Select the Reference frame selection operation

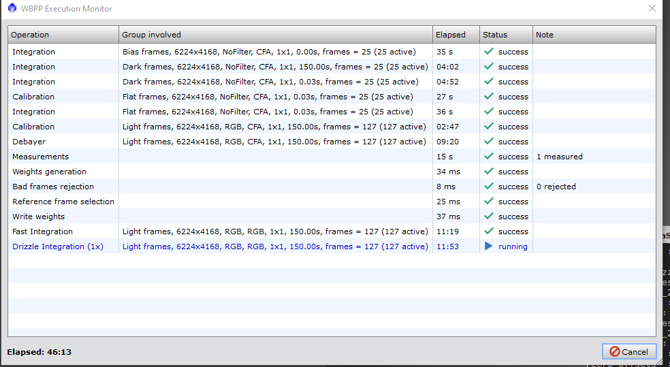coord(63,202)
